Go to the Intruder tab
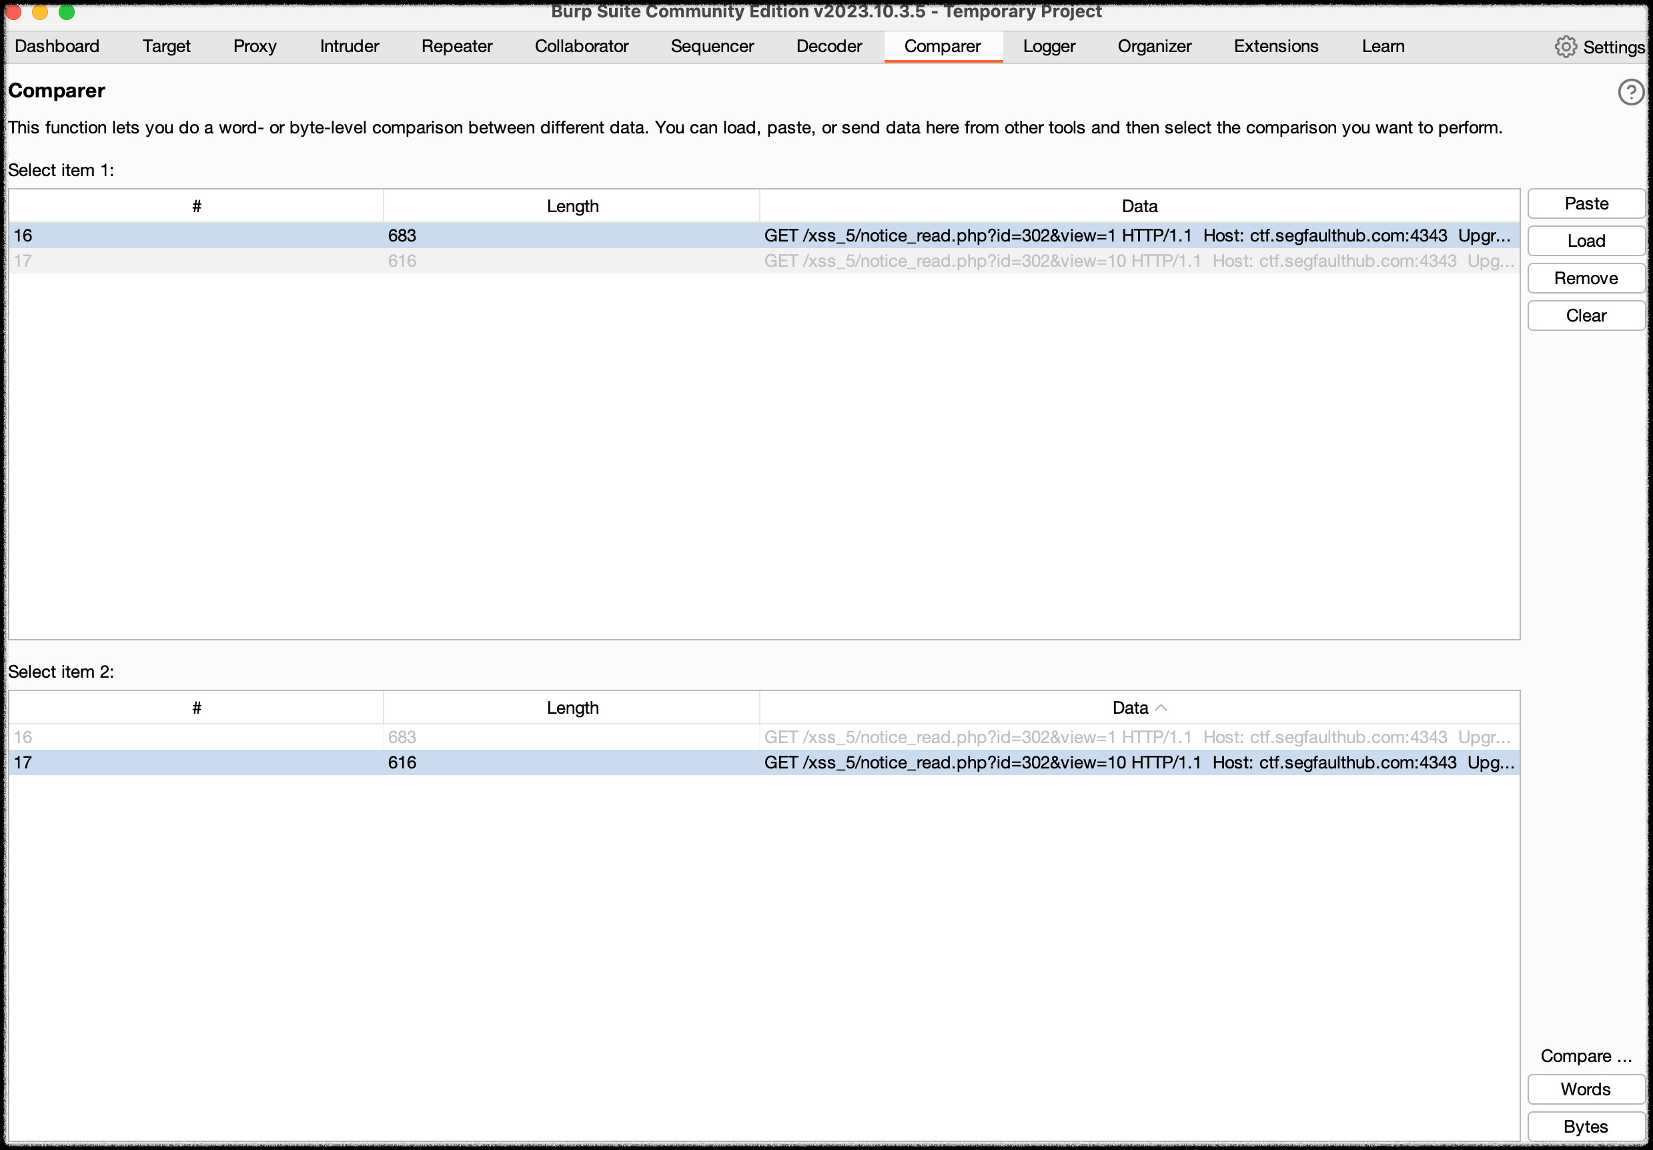Image resolution: width=1653 pixels, height=1150 pixels. pos(349,47)
